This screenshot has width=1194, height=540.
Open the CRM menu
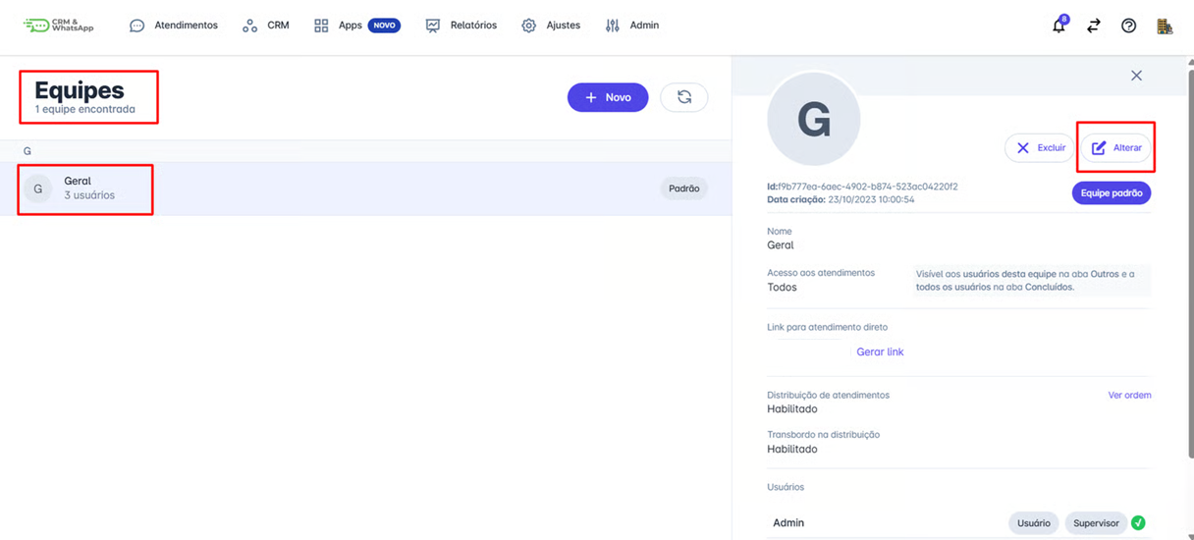click(266, 26)
